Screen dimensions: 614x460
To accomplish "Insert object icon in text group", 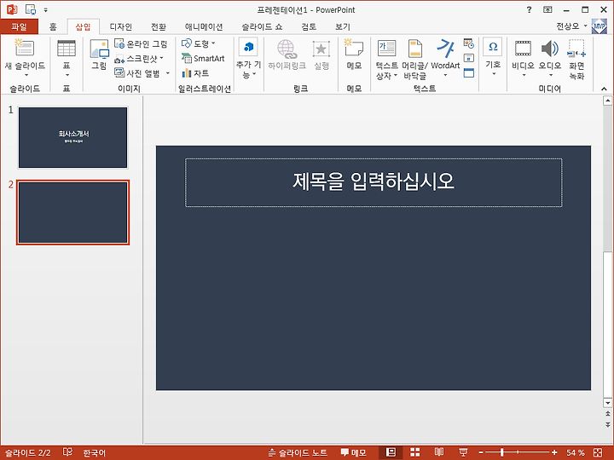I will 469,72.
